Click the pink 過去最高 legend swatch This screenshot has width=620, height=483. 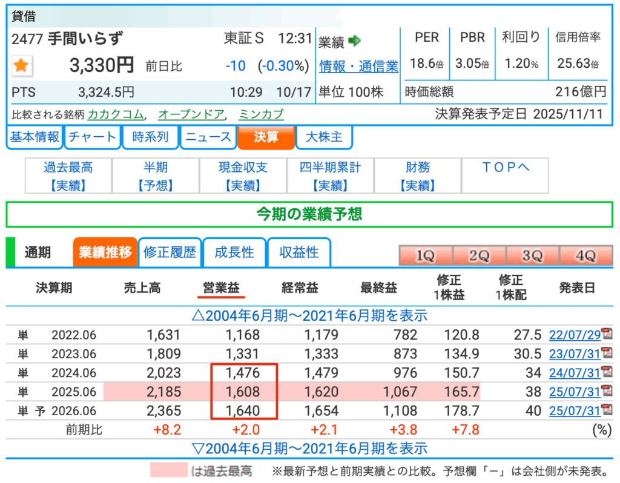tap(169, 470)
